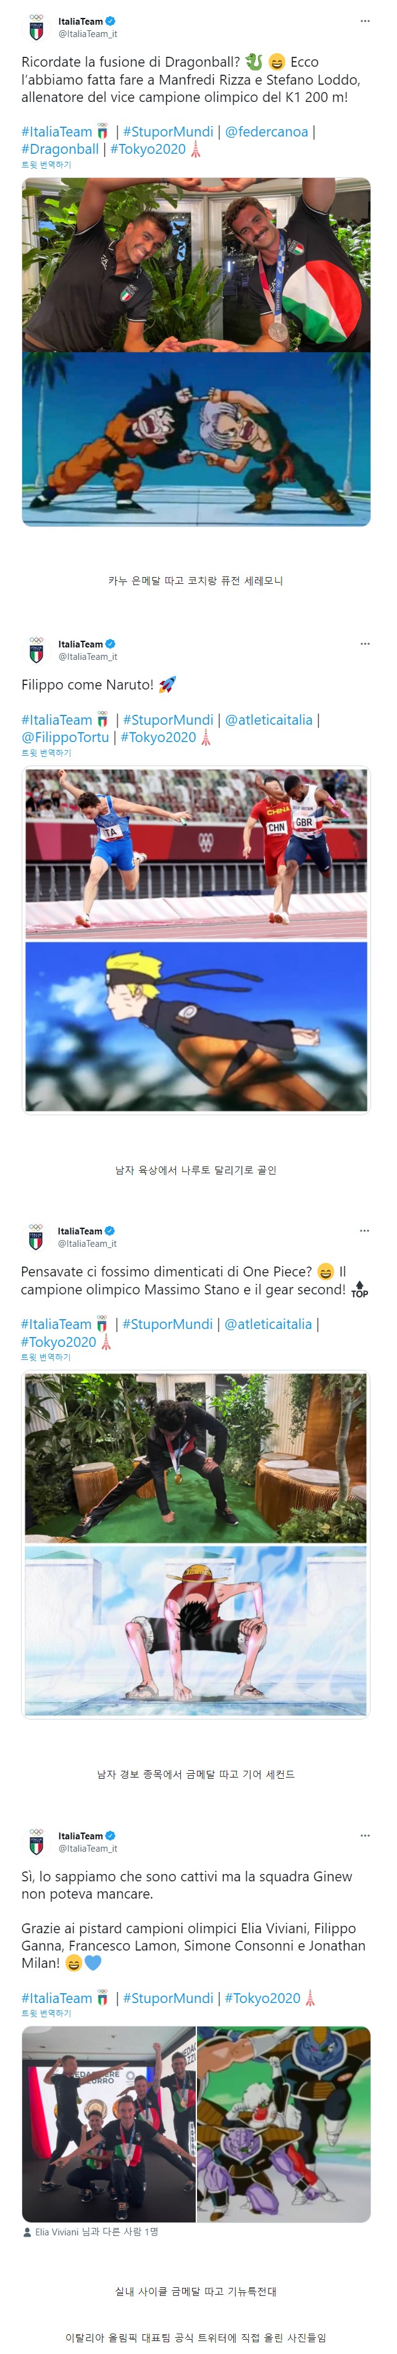Image resolution: width=397 pixels, height=2354 pixels.
Task: Expand the three-dot menu on the Naruto tweet
Action: 365,643
